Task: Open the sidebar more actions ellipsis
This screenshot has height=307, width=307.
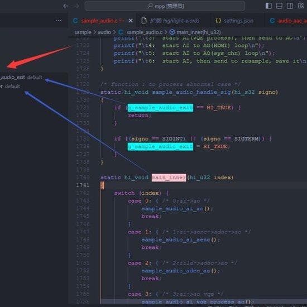Action: click(59, 20)
